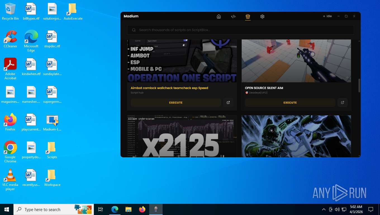
Task: Select the solutionjoi... image file
Action: 52,12
